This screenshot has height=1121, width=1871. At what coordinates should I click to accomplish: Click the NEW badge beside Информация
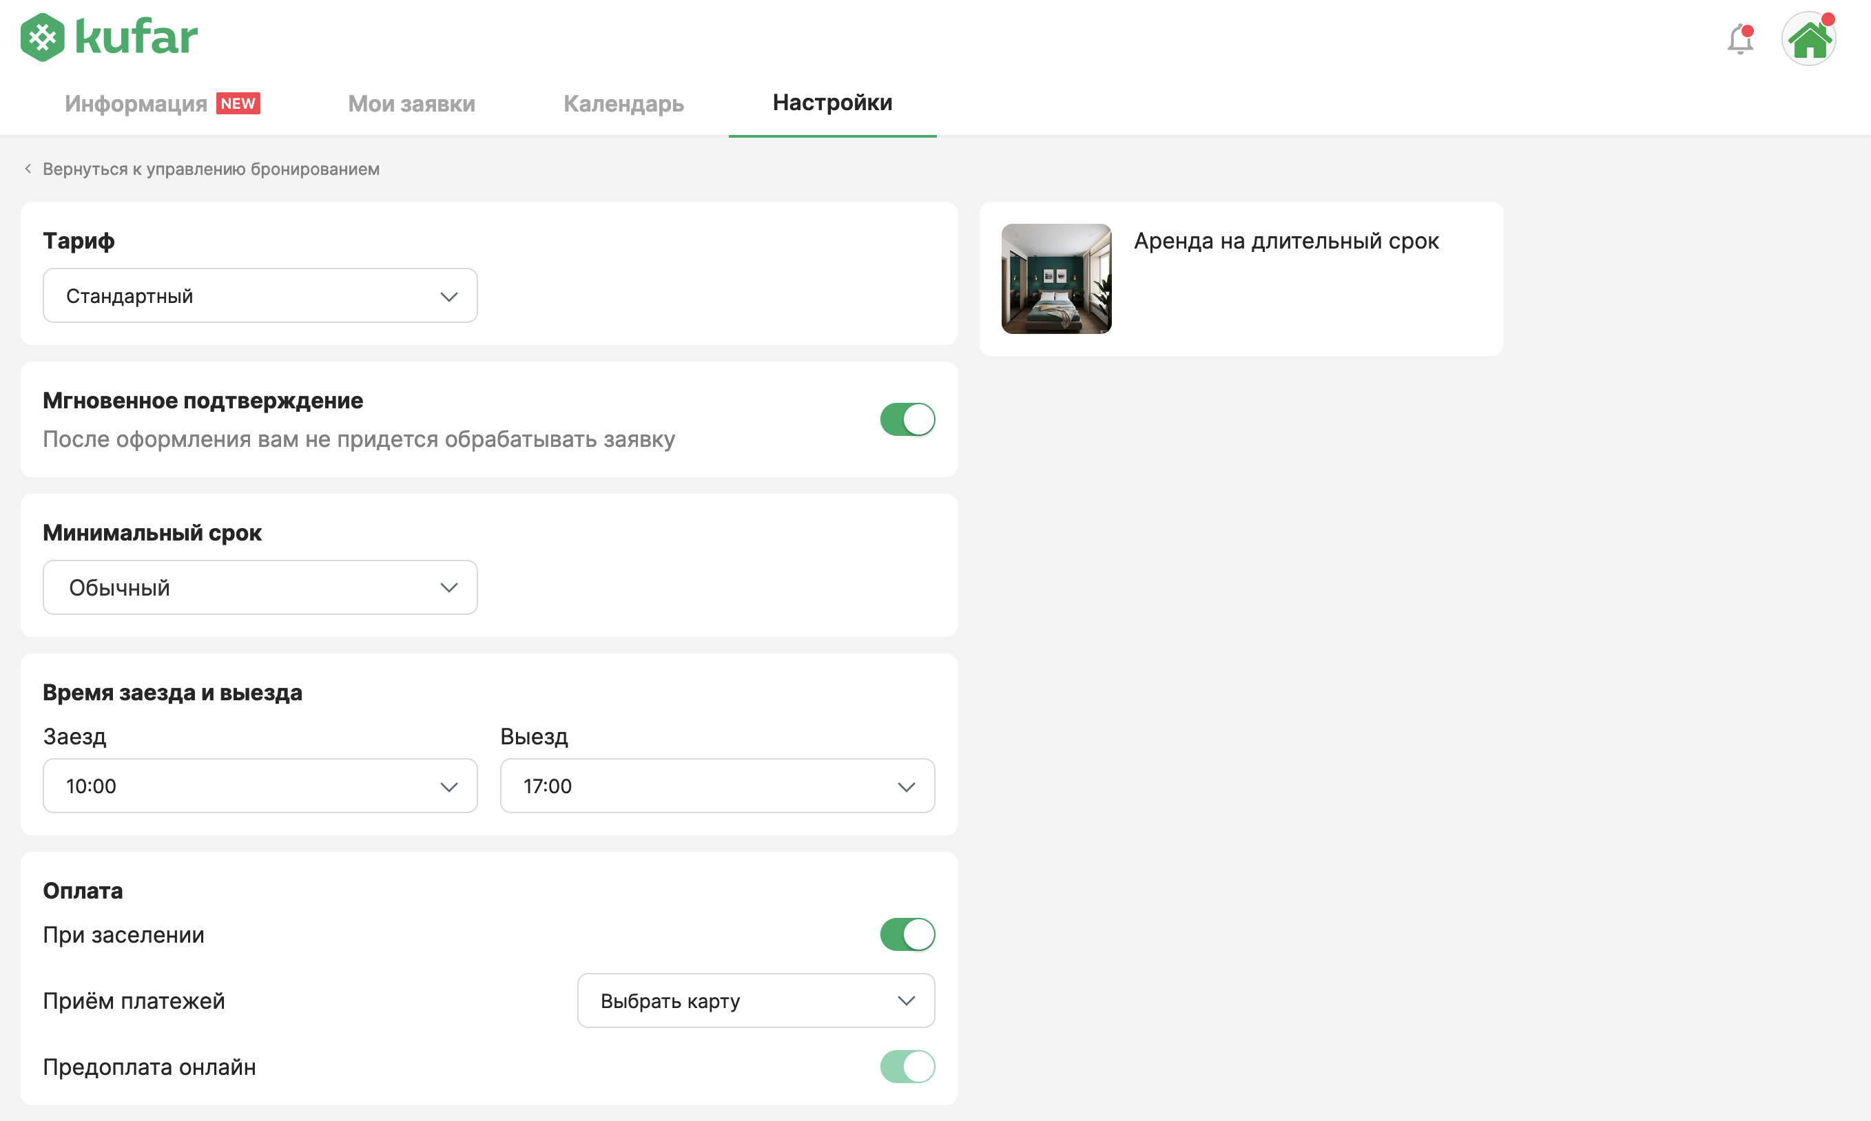tap(238, 103)
